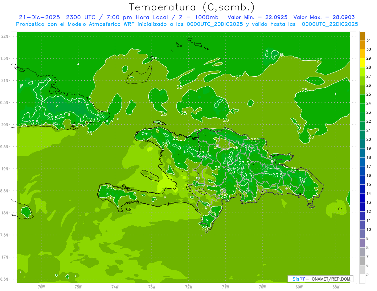Image resolution: width=377 pixels, height=291 pixels.
Task: Click the '74W' longitude axis label
Action: (115, 287)
